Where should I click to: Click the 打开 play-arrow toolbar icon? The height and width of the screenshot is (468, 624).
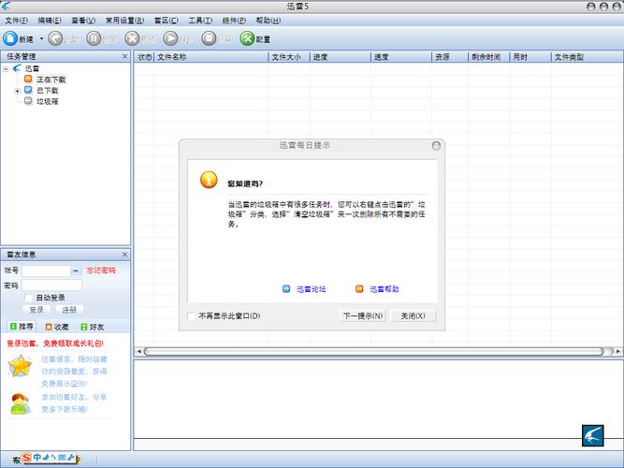[x=170, y=38]
